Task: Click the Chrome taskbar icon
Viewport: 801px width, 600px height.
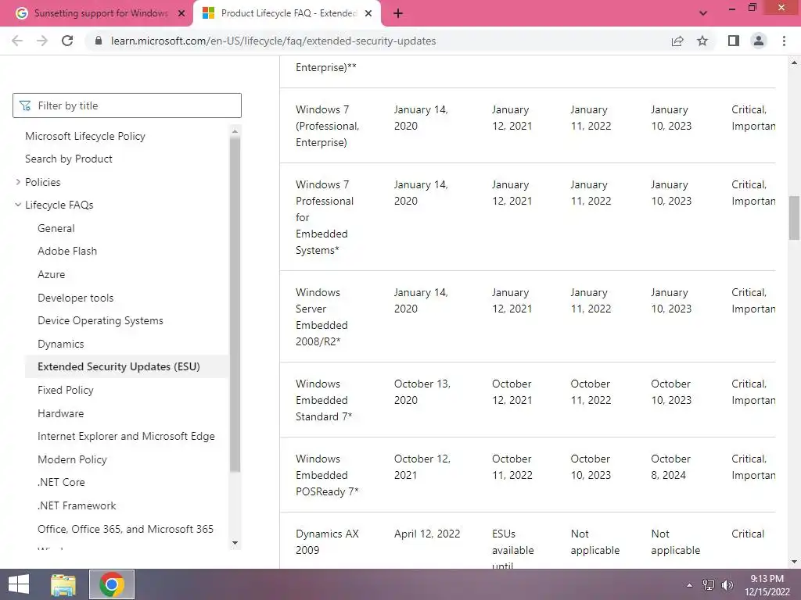Action: tap(112, 584)
